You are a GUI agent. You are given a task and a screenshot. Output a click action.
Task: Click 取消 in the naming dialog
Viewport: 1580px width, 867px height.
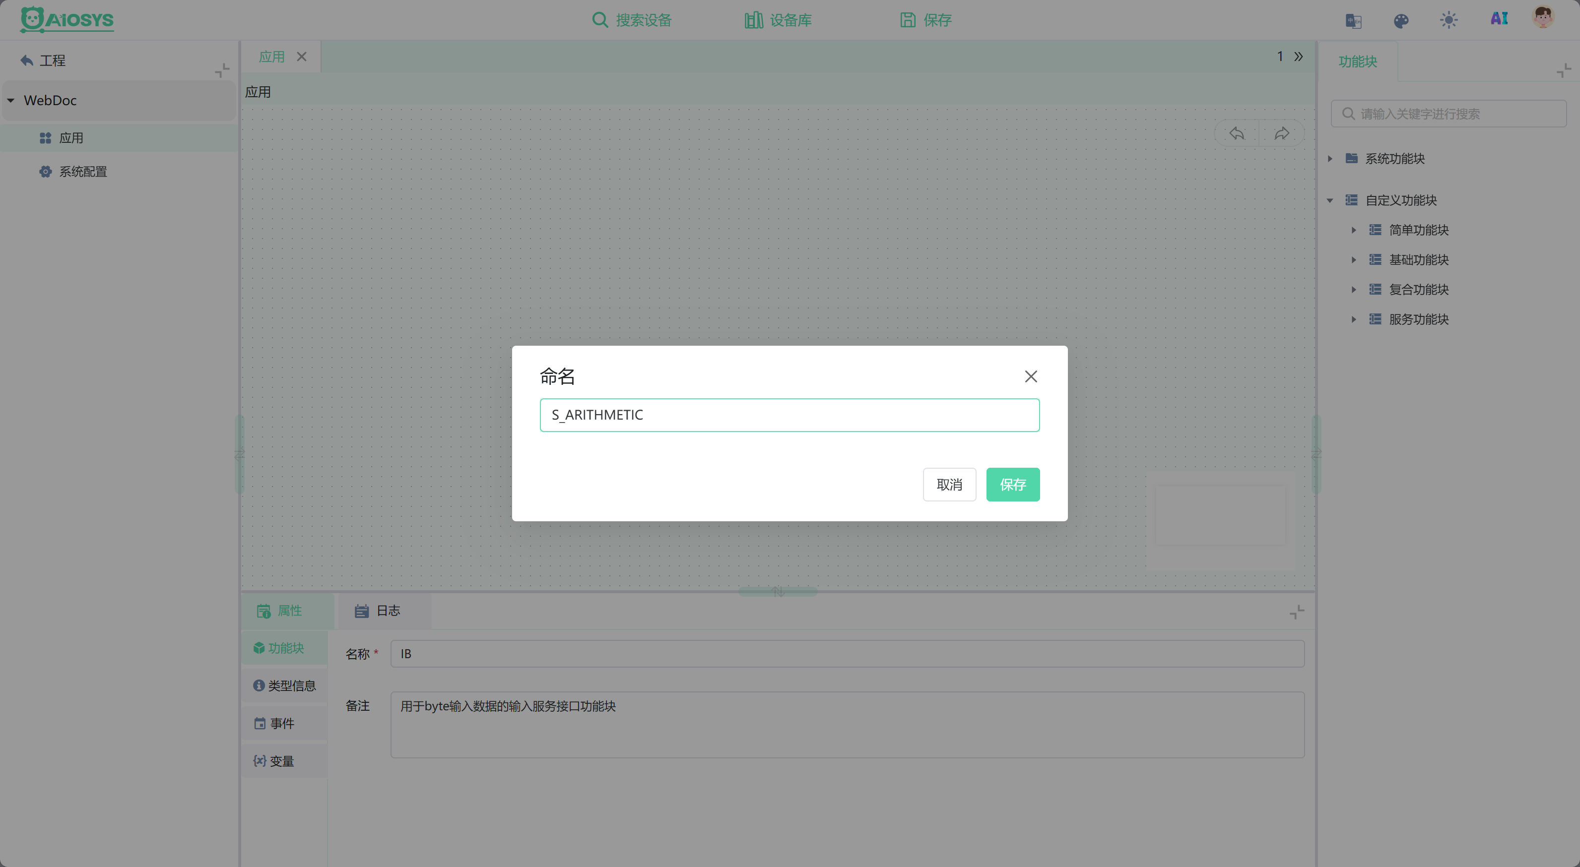click(x=949, y=485)
